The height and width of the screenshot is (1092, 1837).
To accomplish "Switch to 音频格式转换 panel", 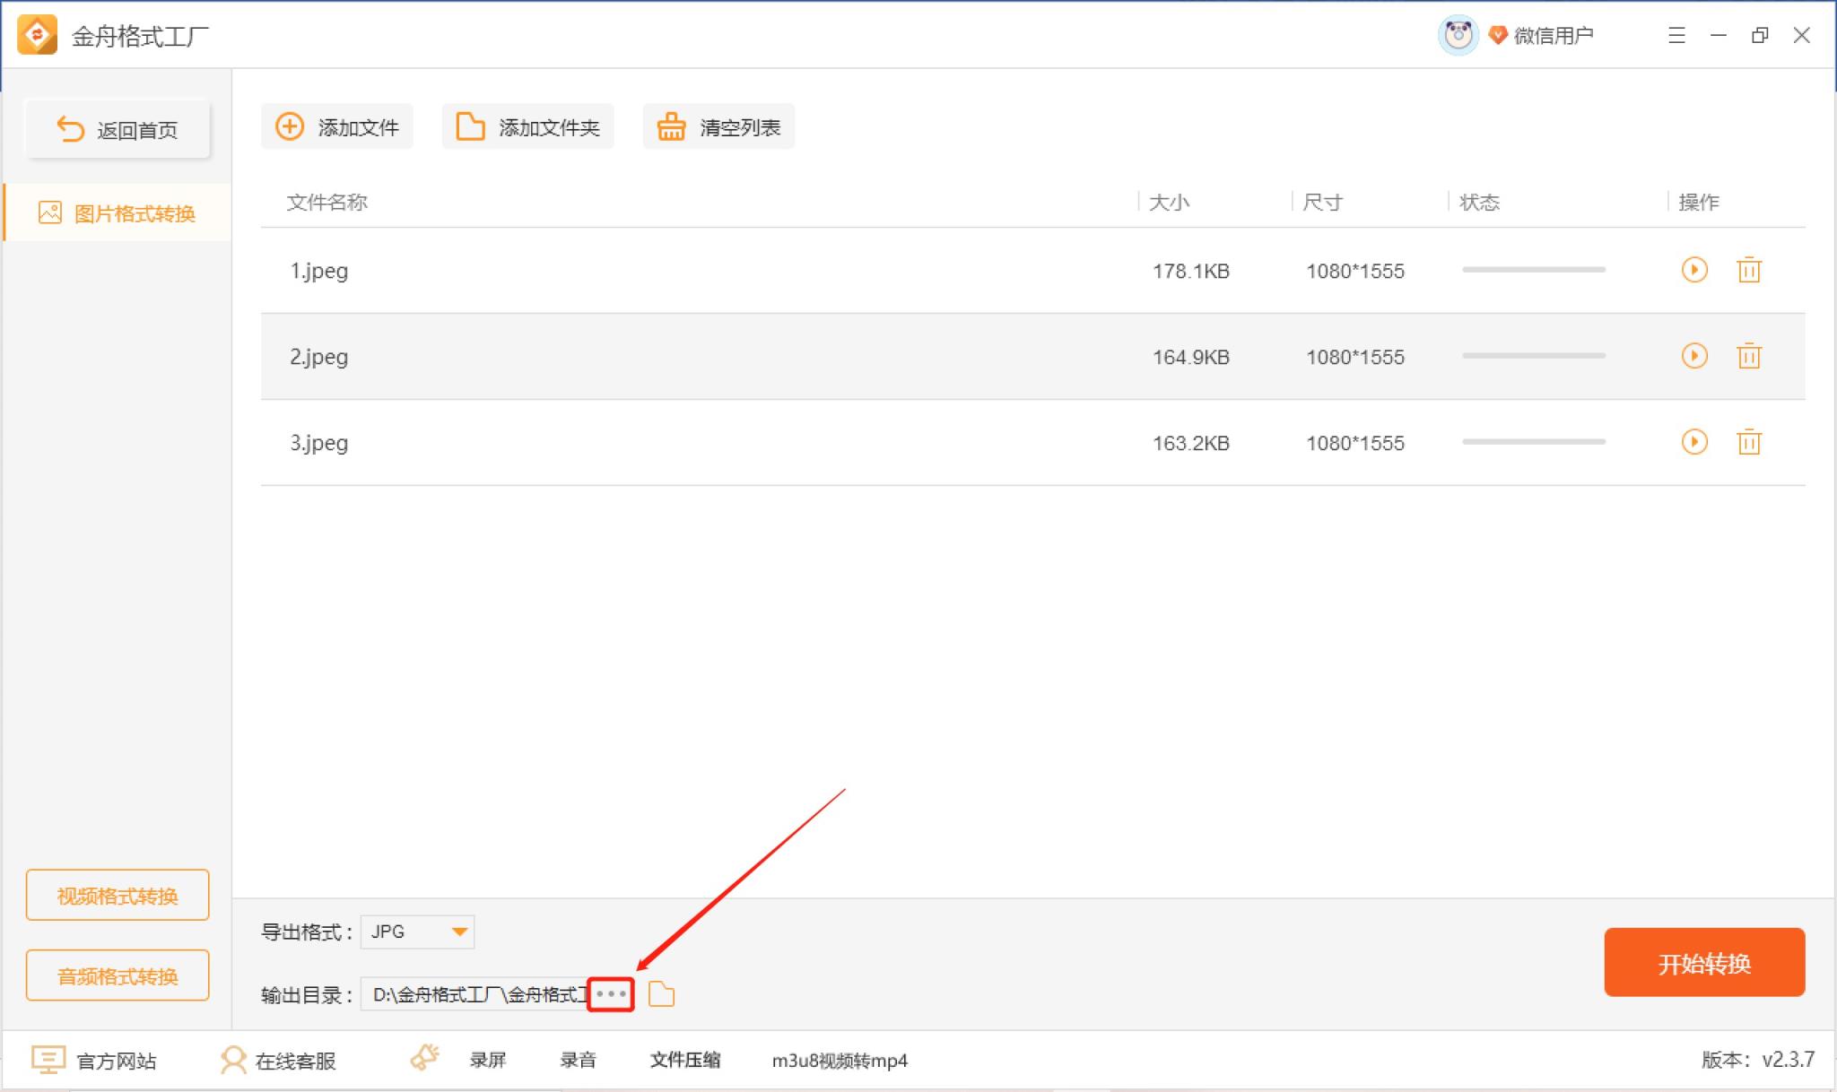I will pyautogui.click(x=117, y=975).
